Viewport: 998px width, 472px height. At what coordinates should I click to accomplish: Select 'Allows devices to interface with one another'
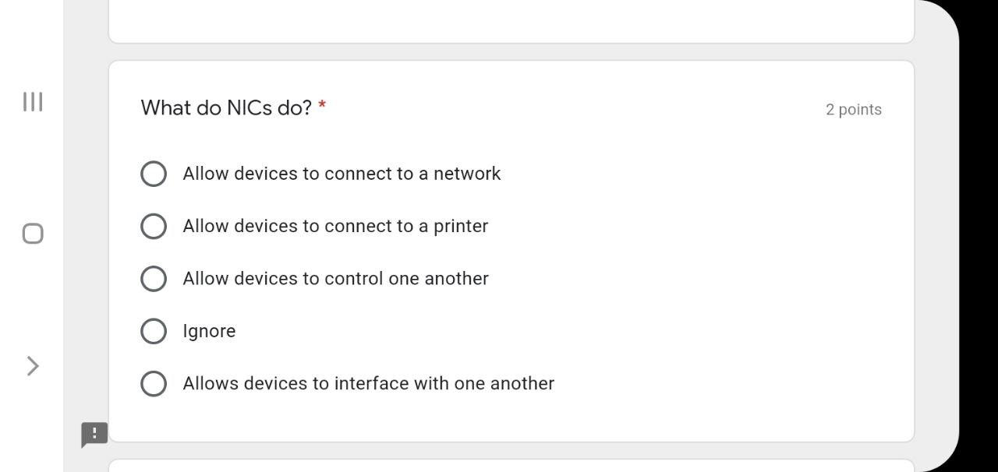(154, 383)
